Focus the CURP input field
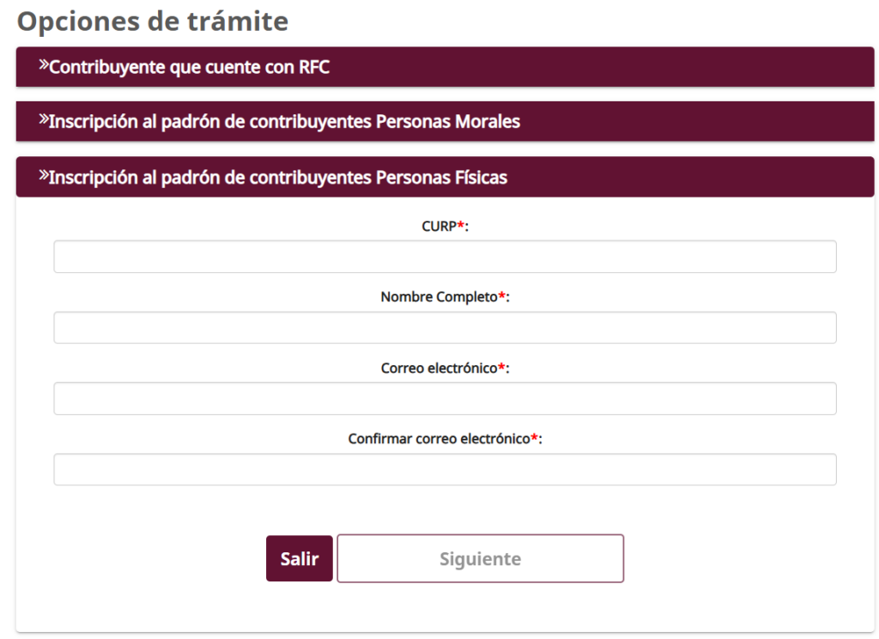Viewport: 879px width, 639px height. 445,257
